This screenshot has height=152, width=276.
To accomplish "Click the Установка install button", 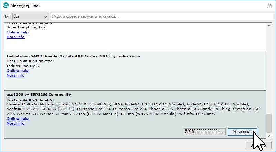I will [242, 132].
